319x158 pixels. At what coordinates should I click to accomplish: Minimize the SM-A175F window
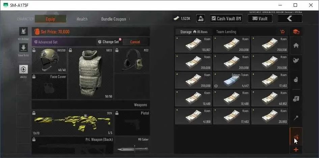(x=280, y=5)
